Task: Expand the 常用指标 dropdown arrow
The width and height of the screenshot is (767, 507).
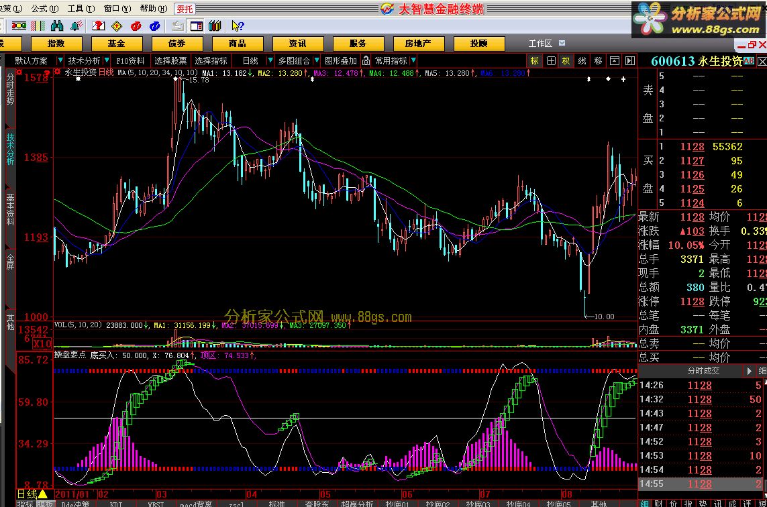Action: coord(414,60)
